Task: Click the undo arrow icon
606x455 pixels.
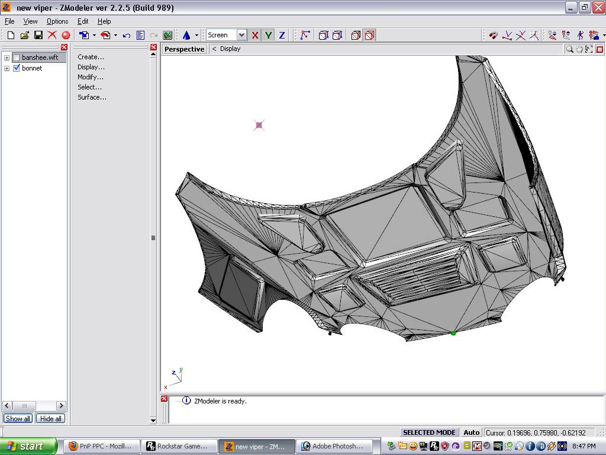Action: coord(127,36)
